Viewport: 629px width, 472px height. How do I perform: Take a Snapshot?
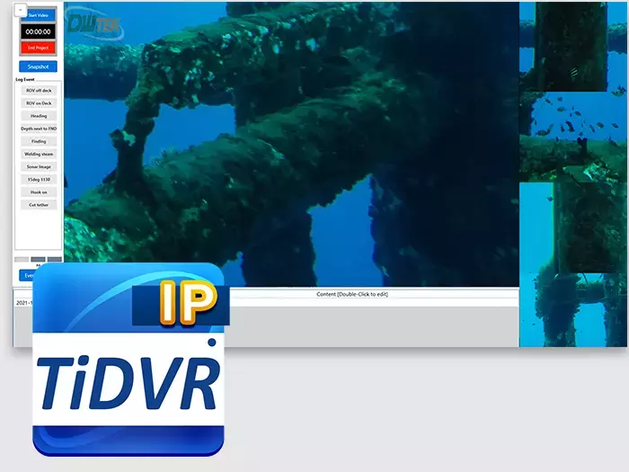(x=38, y=67)
